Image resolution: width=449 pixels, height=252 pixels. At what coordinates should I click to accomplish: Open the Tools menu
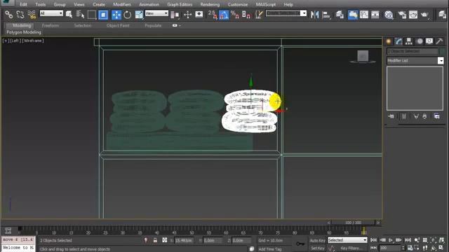click(41, 5)
